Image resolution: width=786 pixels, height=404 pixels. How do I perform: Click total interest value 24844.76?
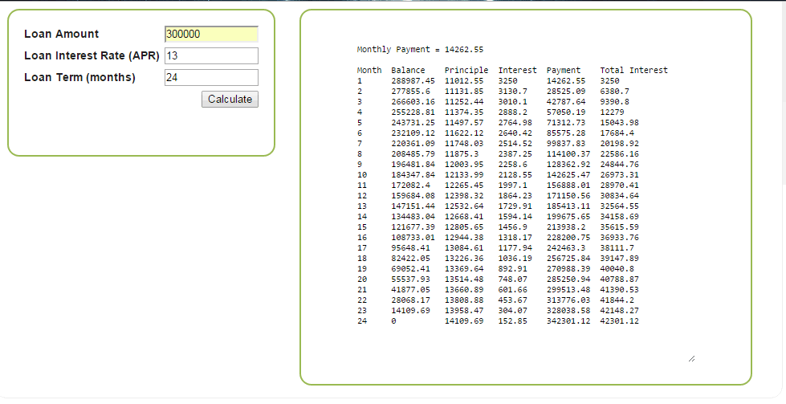click(620, 165)
